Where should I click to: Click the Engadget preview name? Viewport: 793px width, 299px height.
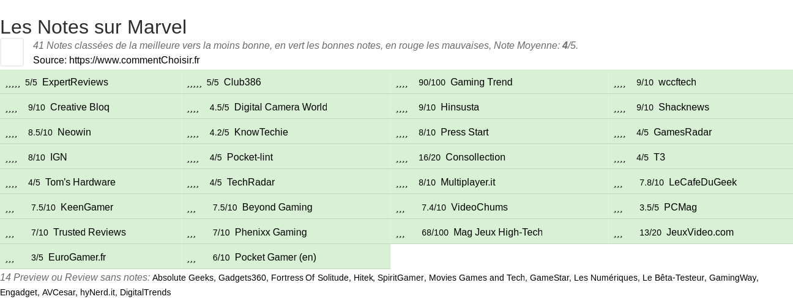(x=18, y=292)
